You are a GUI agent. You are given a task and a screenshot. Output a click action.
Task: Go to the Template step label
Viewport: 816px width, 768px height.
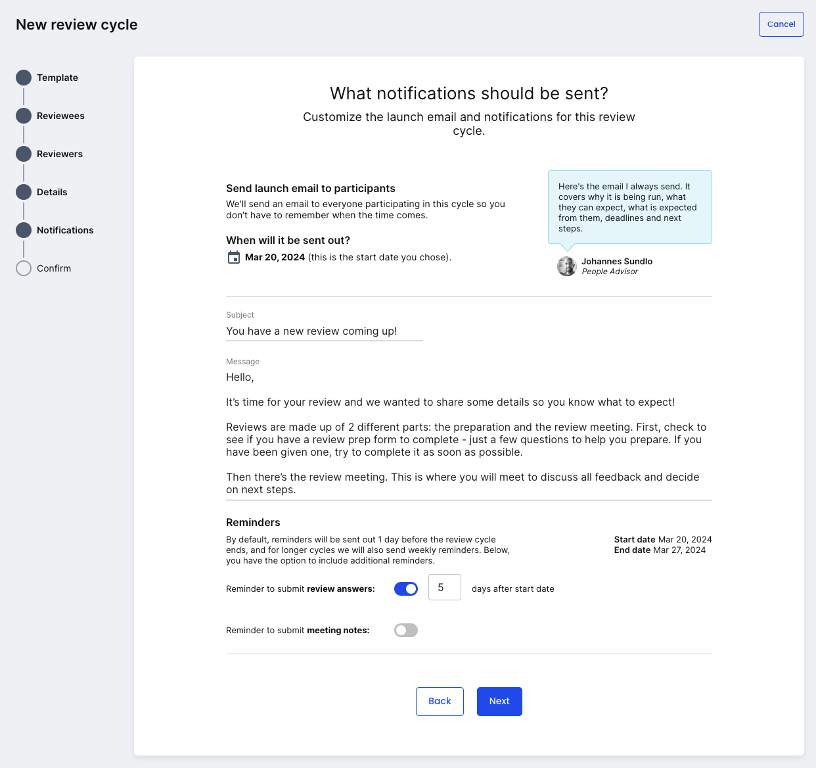[x=57, y=78]
